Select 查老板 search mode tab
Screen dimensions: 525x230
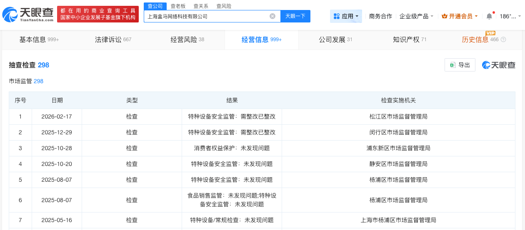(x=178, y=6)
